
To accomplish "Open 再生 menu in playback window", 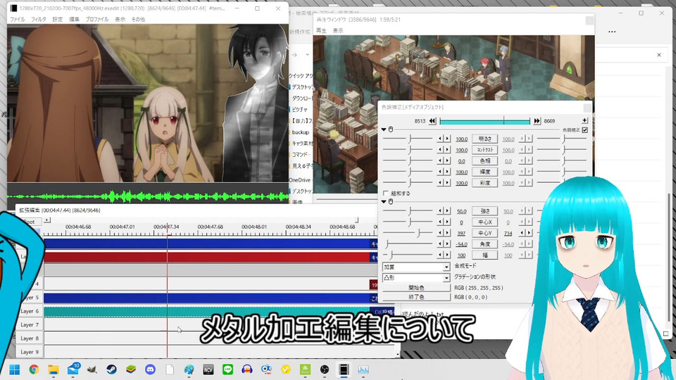I will 321,30.
